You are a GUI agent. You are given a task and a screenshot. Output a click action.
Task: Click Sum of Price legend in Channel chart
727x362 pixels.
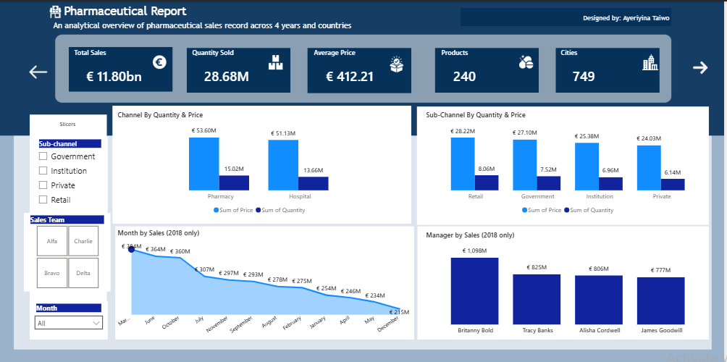(x=233, y=210)
